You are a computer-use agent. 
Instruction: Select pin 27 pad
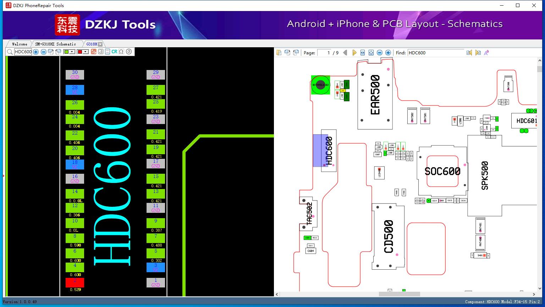coord(156,90)
